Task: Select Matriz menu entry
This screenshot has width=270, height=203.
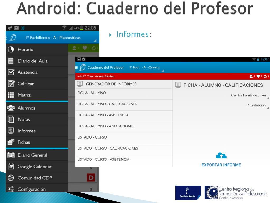Action: [37, 95]
